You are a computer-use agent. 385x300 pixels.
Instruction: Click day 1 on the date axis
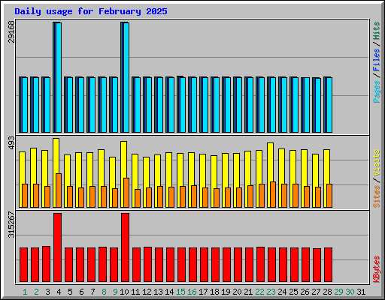25,292
